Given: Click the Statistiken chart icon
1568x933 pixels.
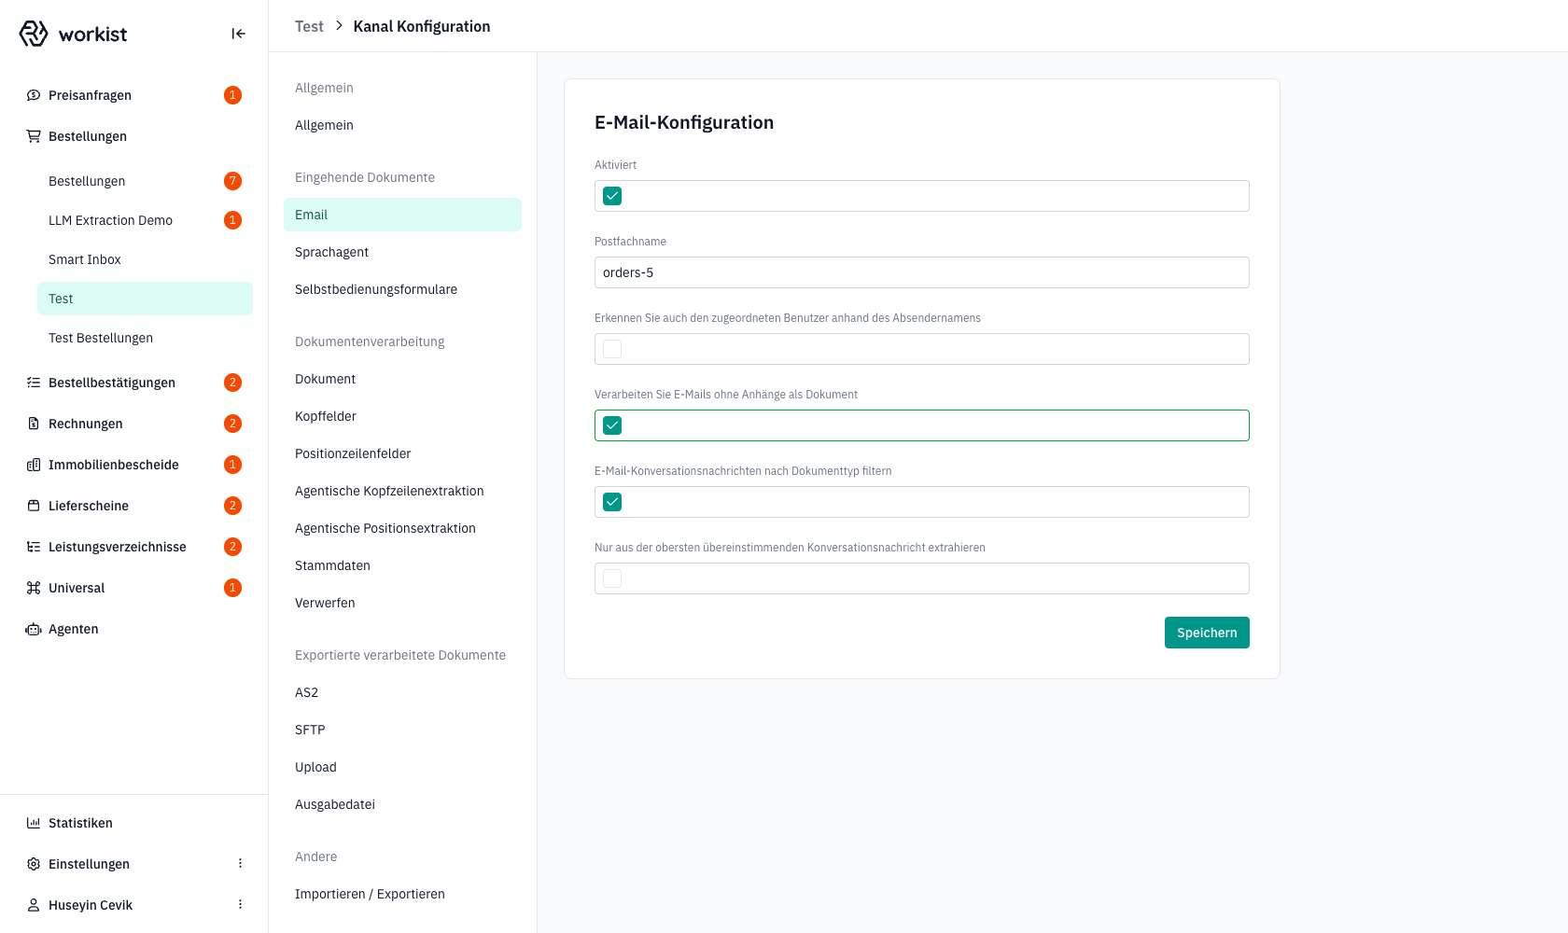Looking at the screenshot, I should tap(34, 823).
